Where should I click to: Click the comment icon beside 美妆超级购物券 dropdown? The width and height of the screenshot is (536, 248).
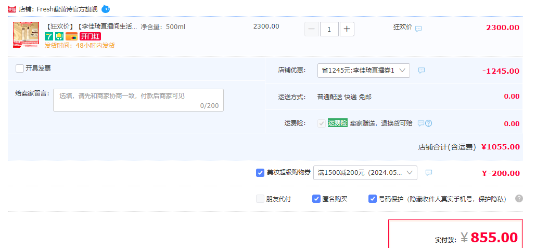[429, 173]
